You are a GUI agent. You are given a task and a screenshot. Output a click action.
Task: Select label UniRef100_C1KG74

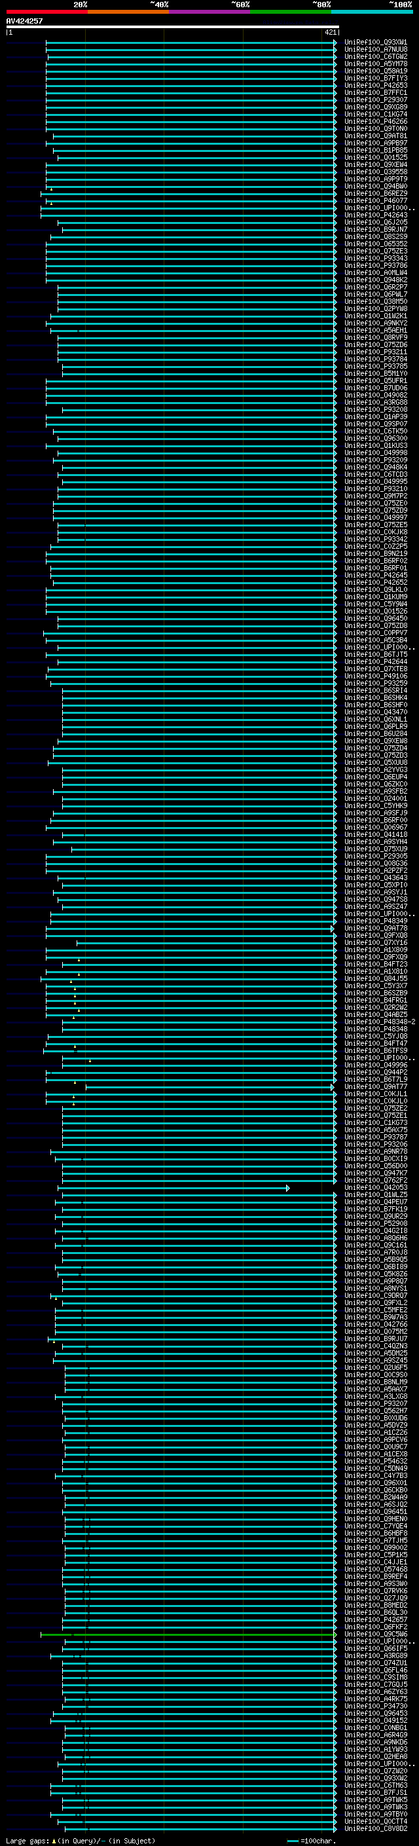[375, 114]
